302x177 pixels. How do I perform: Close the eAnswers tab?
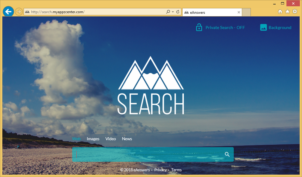239,12
